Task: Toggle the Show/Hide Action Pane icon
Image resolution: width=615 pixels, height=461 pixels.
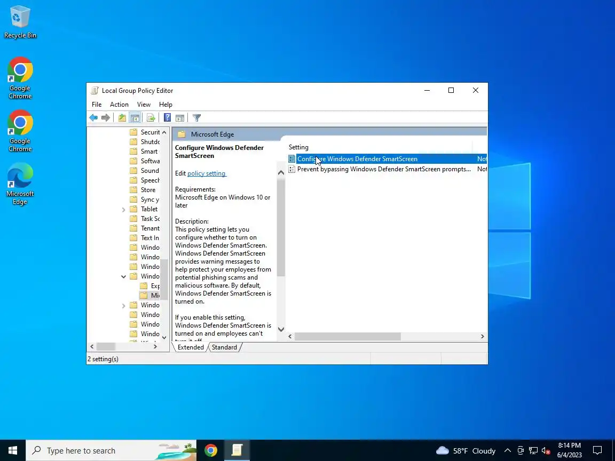Action: tap(180, 117)
